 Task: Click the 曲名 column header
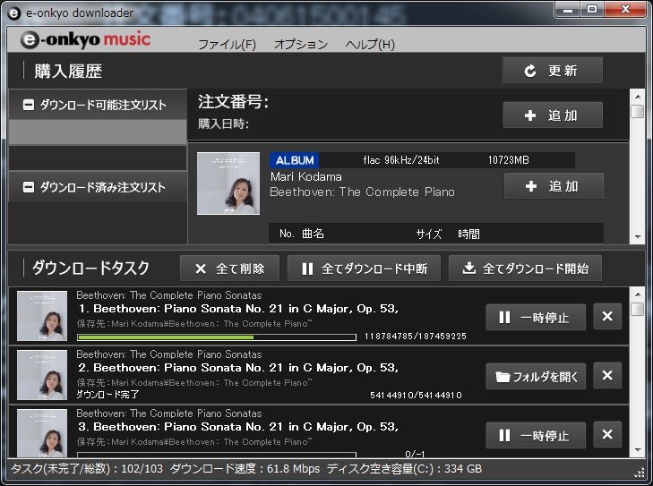[x=313, y=234]
